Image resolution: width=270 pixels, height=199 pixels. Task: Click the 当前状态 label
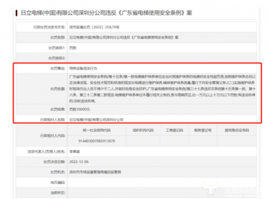[x=58, y=193]
